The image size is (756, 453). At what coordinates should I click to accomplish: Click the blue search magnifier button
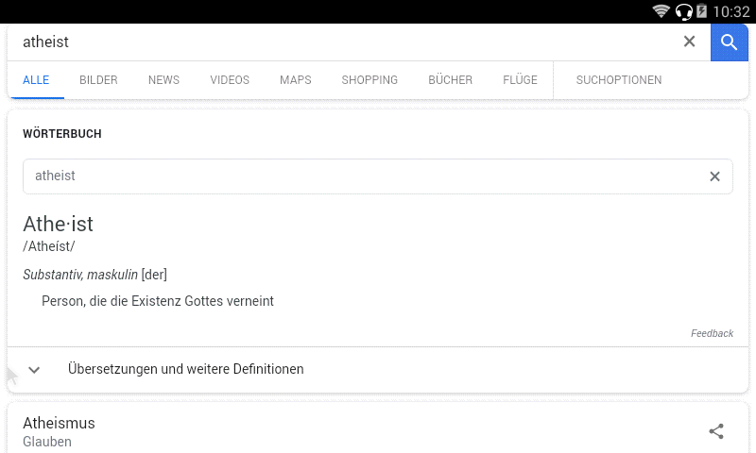[729, 42]
